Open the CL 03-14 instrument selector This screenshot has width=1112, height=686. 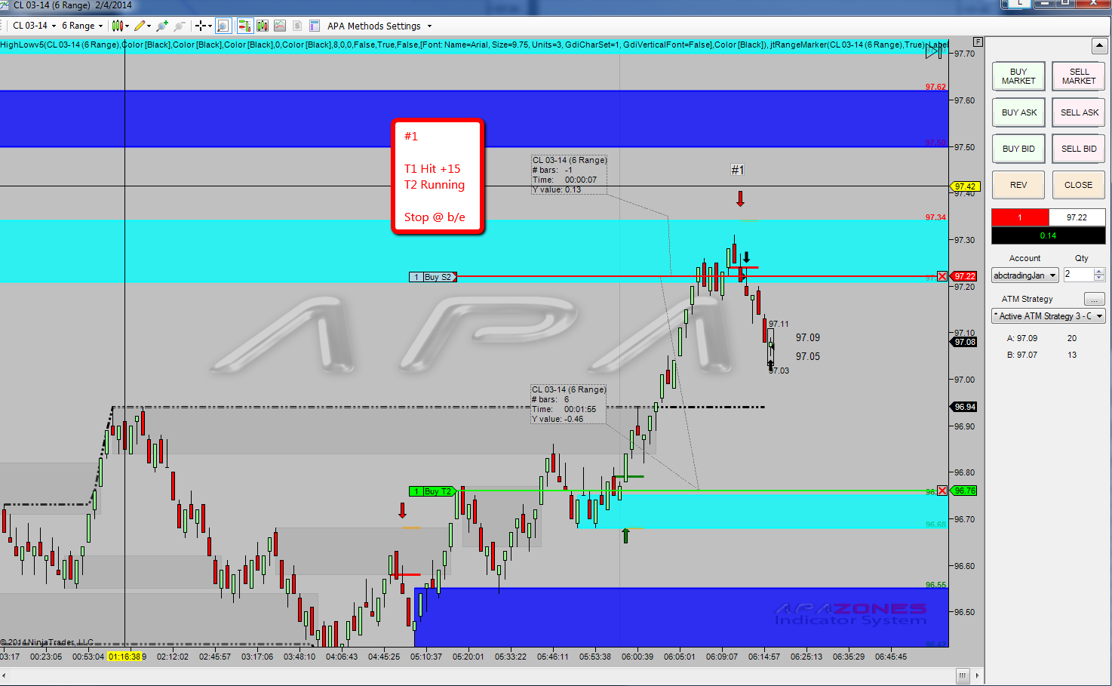(34, 26)
